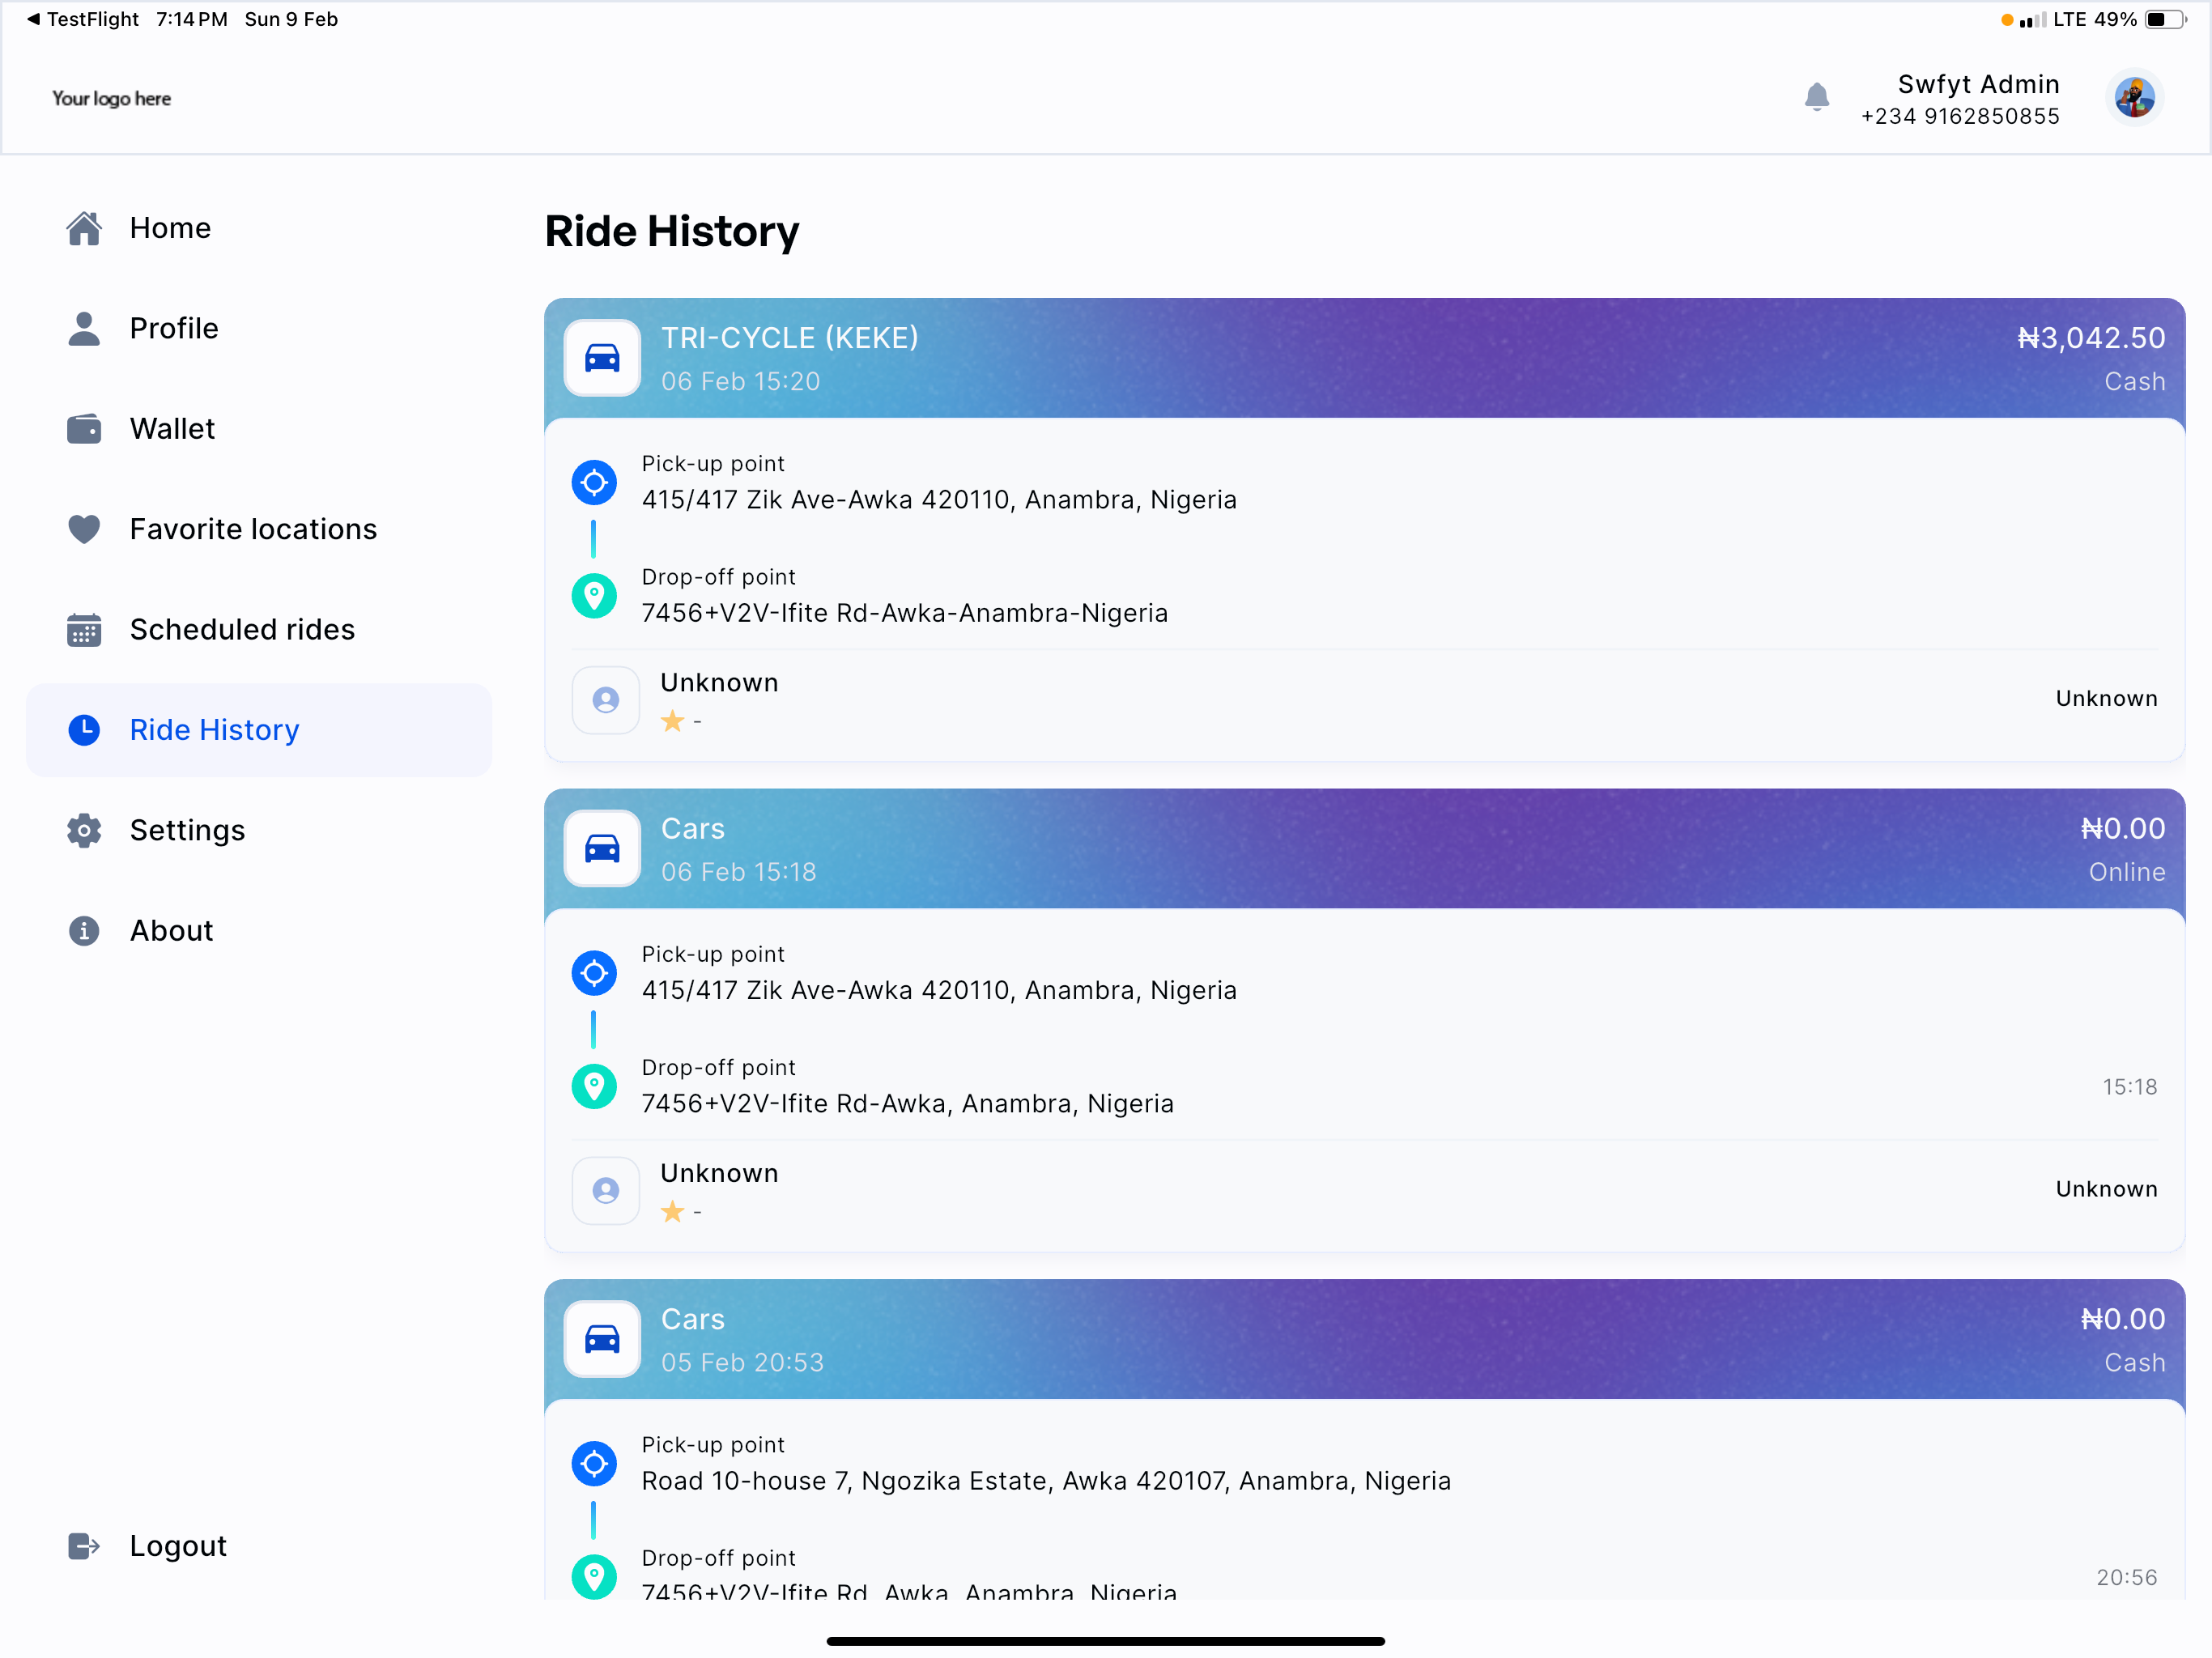This screenshot has height=1658, width=2212.
Task: Open the Profile menu item
Action: 258,328
